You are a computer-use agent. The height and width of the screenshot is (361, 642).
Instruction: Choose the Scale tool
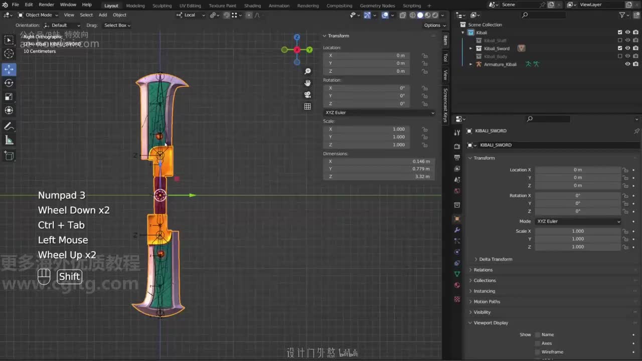click(9, 97)
